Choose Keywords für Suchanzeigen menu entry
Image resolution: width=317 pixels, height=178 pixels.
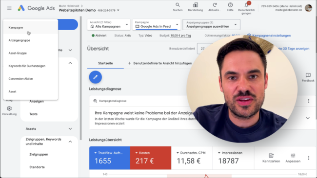coord(31,66)
